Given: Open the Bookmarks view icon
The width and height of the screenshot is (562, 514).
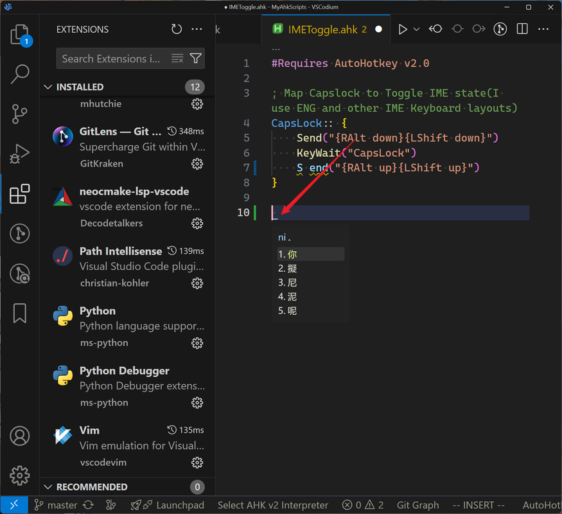Looking at the screenshot, I should 20,313.
